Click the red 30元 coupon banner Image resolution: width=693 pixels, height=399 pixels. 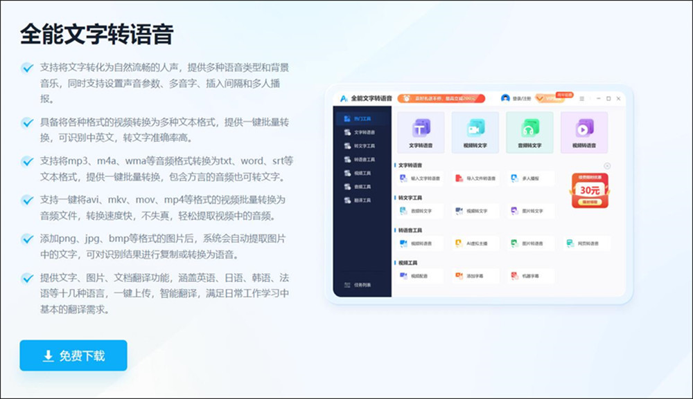(x=590, y=190)
